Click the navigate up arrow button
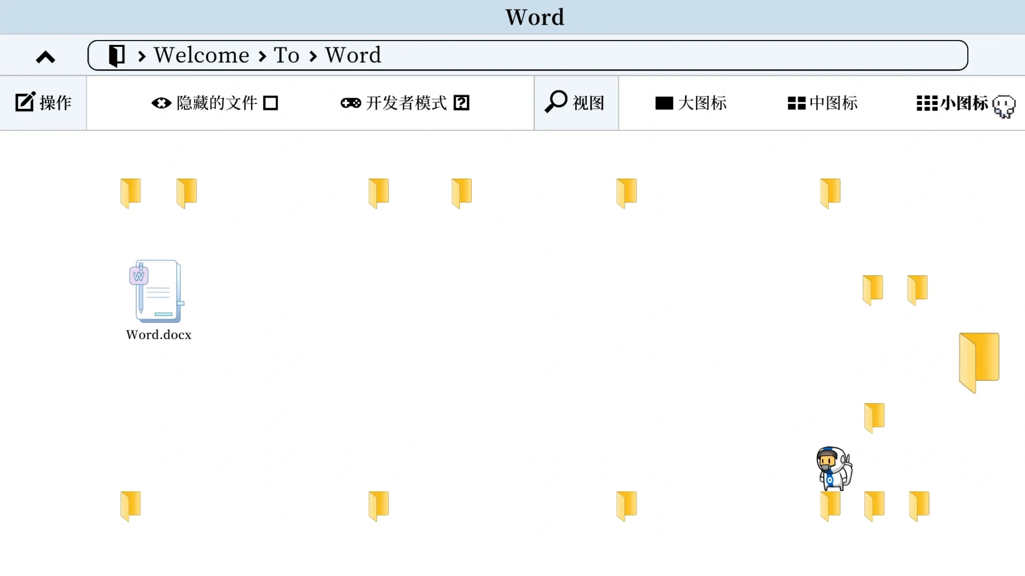 [x=45, y=56]
